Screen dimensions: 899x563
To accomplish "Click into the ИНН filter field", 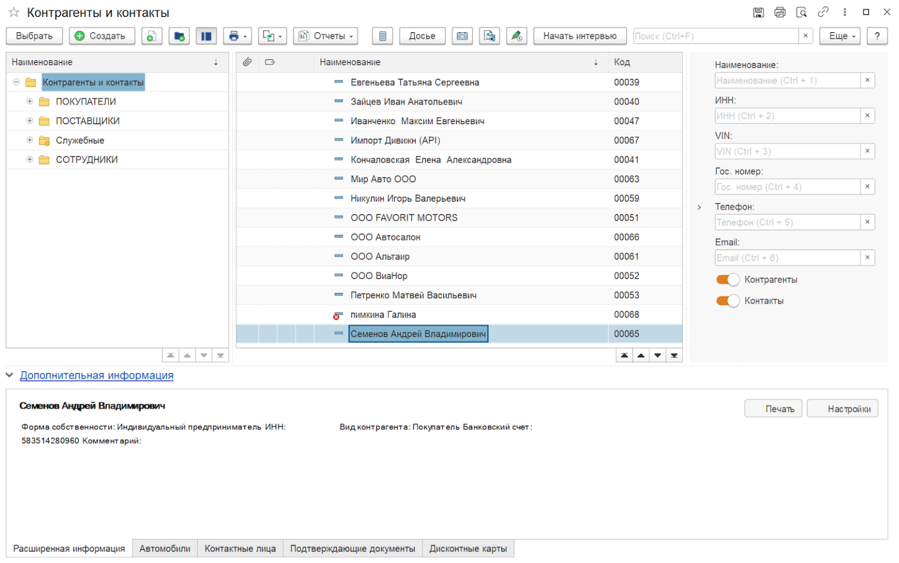I will click(x=786, y=116).
